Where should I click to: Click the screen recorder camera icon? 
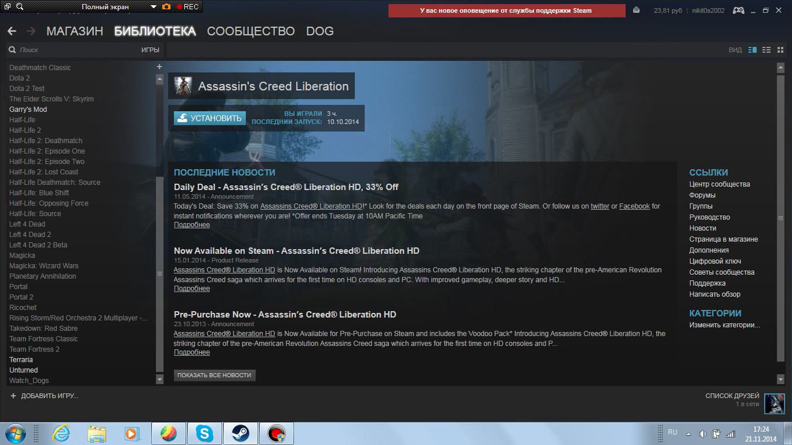pos(166,7)
